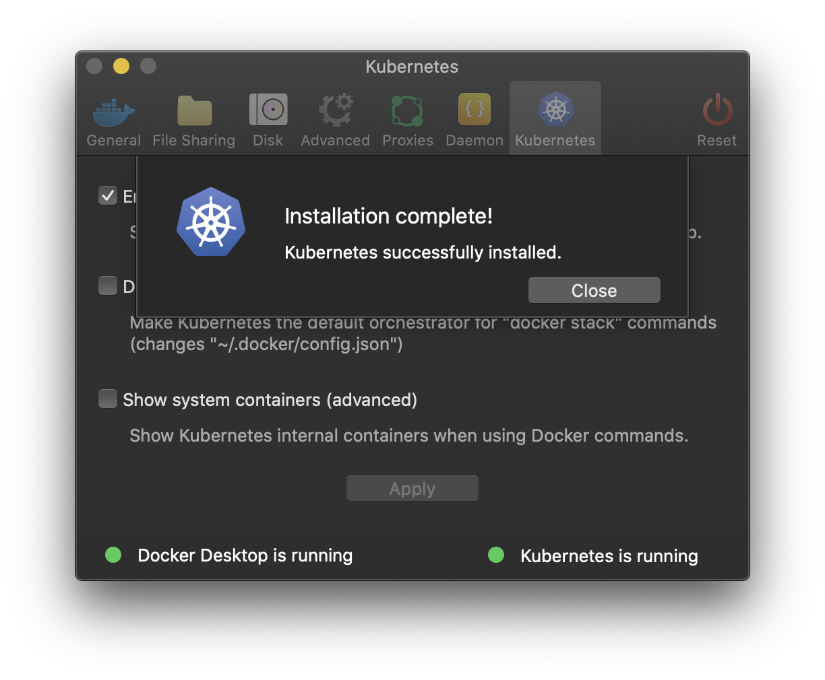Click the Show Kubernetes internal containers description
Screen dimensions: 825x680
(x=409, y=436)
